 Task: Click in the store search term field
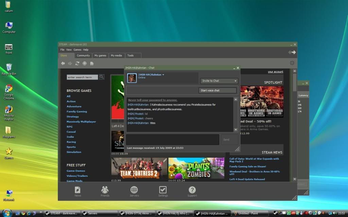click(x=82, y=77)
